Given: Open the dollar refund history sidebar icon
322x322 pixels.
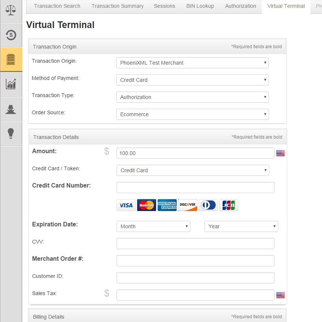Looking at the screenshot, I should (x=11, y=35).
